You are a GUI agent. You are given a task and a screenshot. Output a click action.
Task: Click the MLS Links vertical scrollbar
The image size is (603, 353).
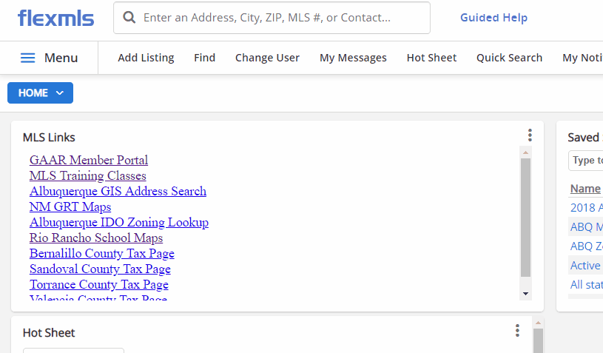pyautogui.click(x=526, y=218)
